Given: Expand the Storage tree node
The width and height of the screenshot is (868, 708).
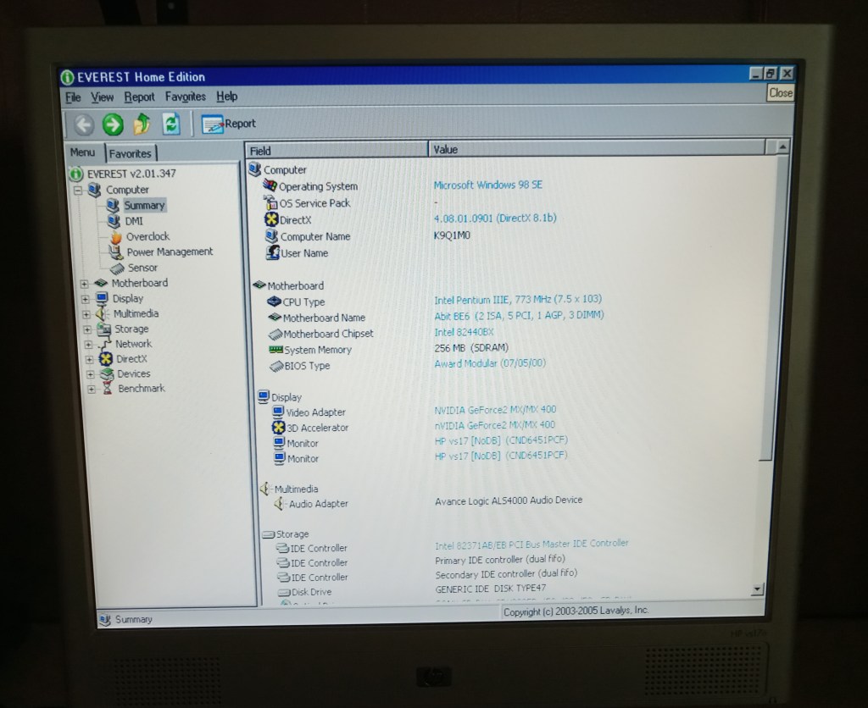Looking at the screenshot, I should [x=85, y=329].
